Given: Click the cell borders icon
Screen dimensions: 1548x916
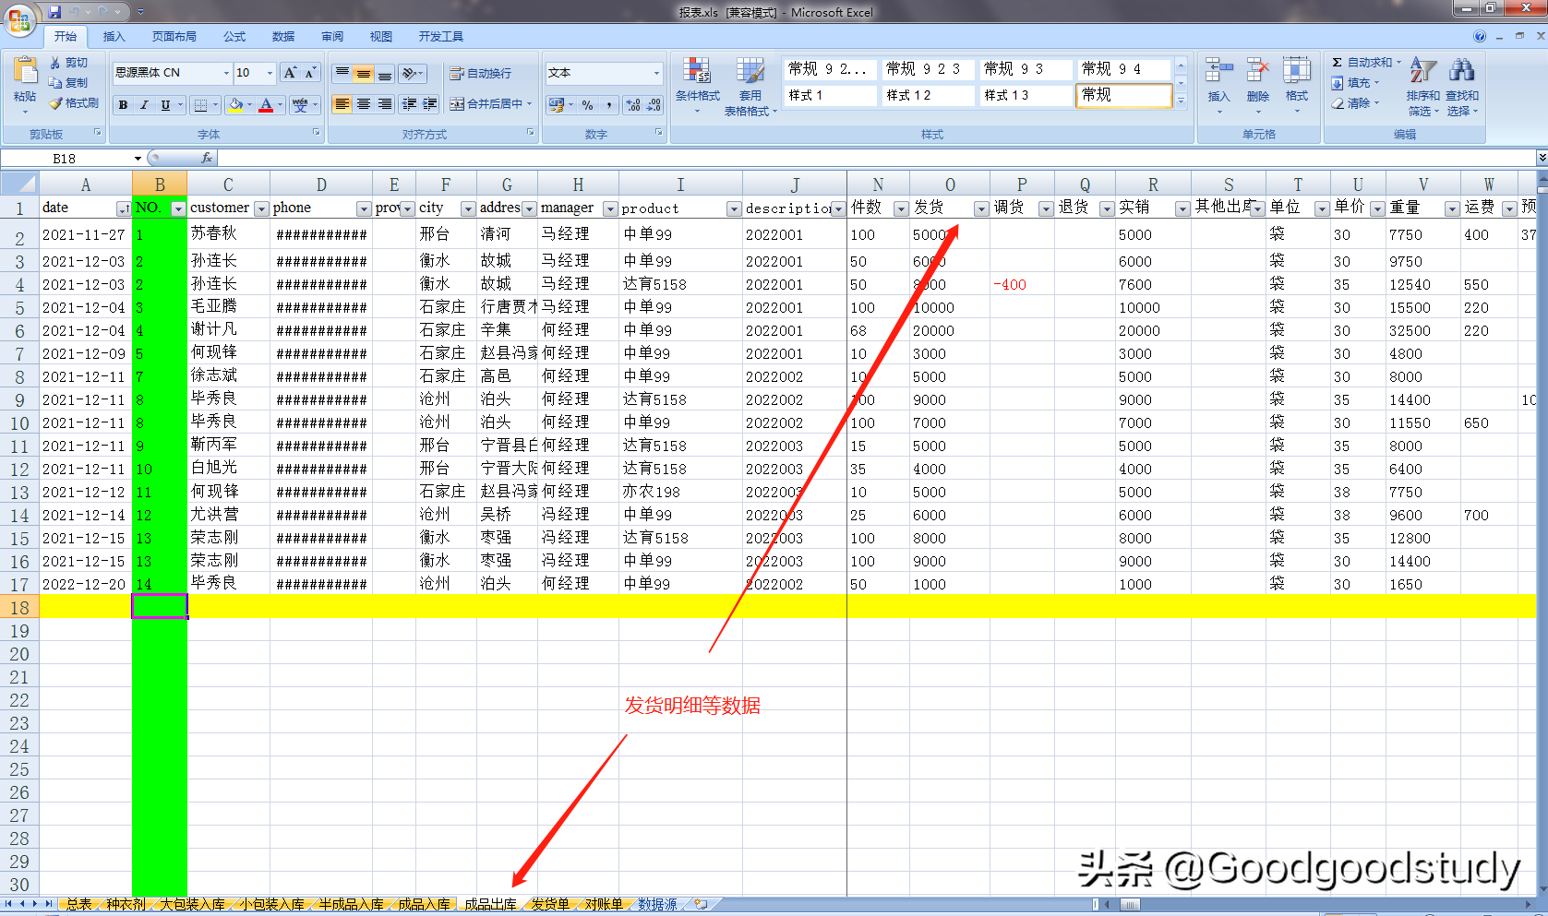Looking at the screenshot, I should [200, 105].
